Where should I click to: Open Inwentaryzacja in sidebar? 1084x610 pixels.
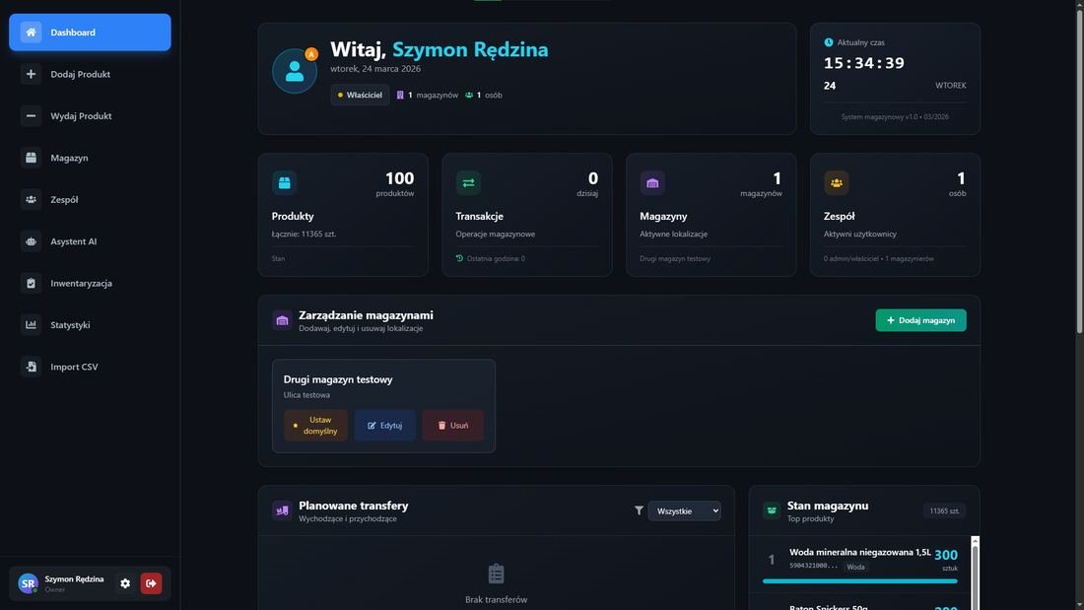click(90, 283)
